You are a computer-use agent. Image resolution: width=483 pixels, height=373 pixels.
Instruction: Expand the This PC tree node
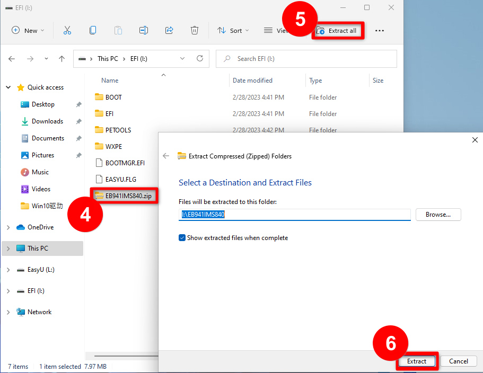8,248
